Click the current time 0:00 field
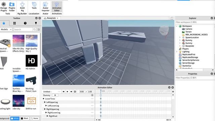 click(82, 92)
